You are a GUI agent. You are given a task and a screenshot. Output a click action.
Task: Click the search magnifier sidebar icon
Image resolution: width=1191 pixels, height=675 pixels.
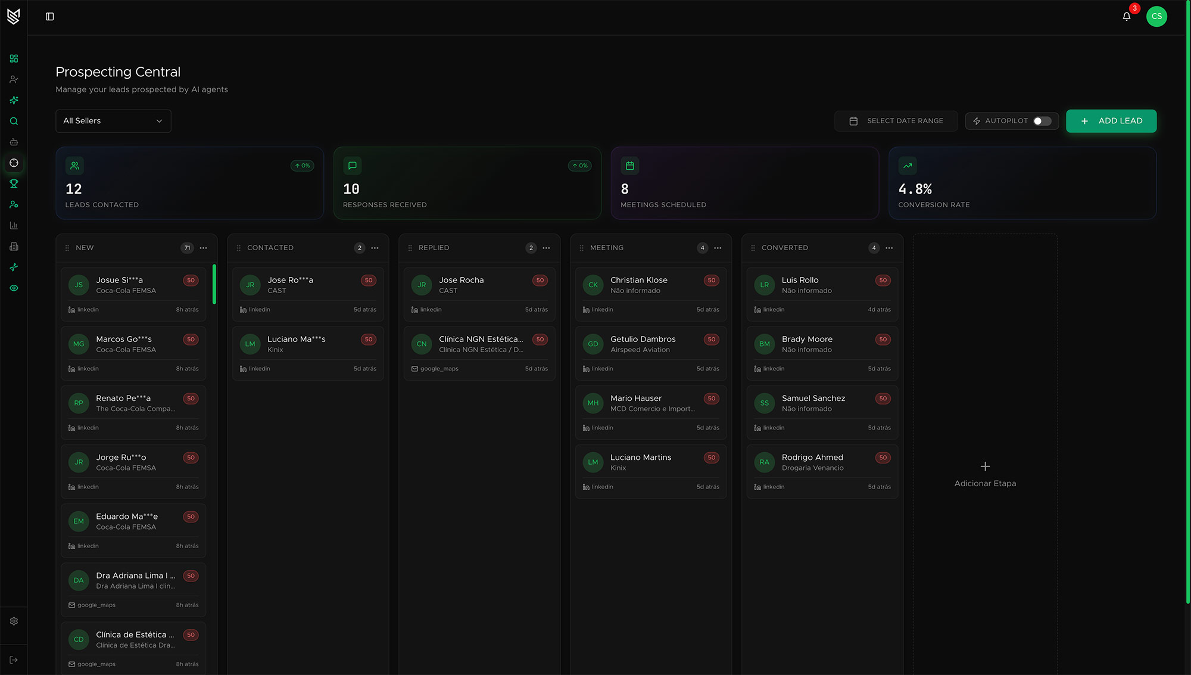coord(14,121)
